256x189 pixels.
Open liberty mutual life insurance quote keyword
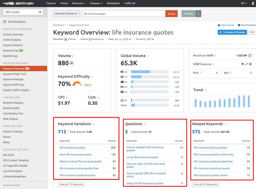pyautogui.click(x=80, y=161)
